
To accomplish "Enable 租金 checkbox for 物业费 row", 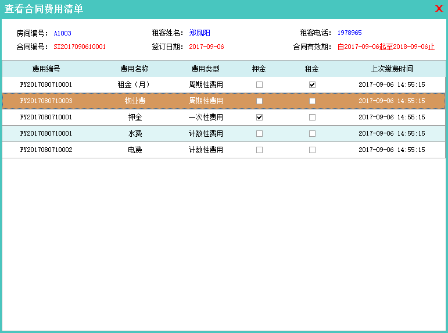I will click(312, 101).
